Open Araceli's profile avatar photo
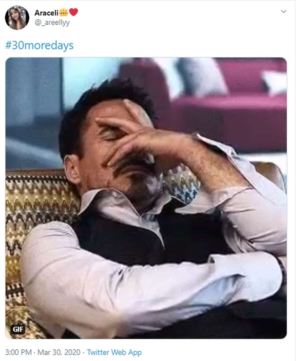This screenshot has width=300, height=361. pos(17,18)
